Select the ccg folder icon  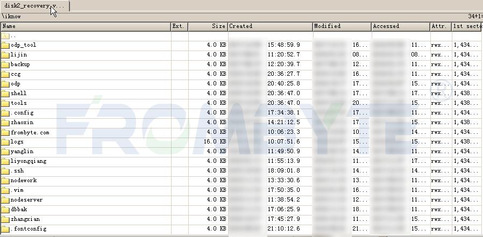pyautogui.click(x=5, y=74)
